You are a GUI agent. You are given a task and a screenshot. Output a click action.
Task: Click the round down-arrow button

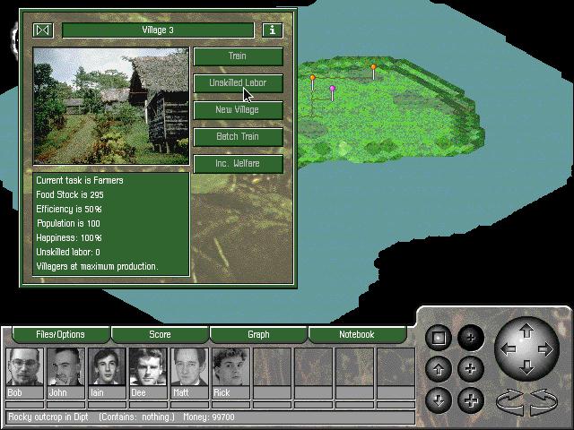click(439, 400)
